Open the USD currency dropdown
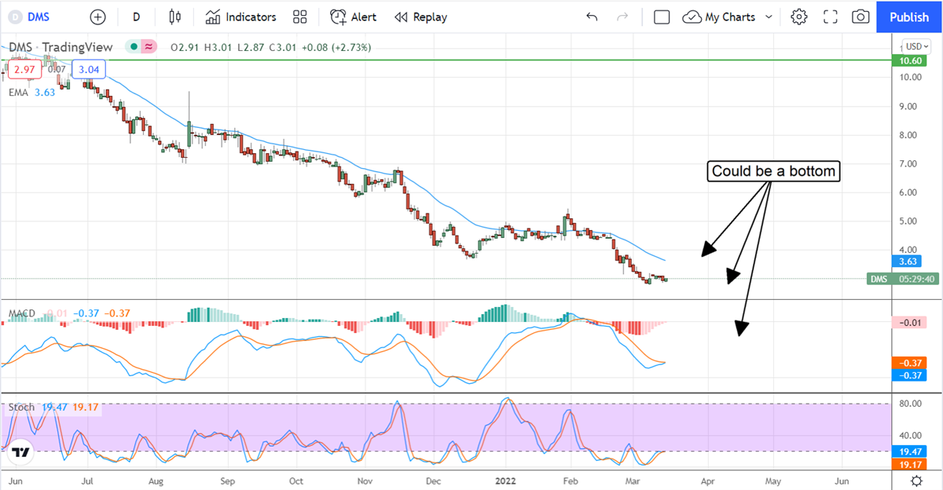 [917, 46]
